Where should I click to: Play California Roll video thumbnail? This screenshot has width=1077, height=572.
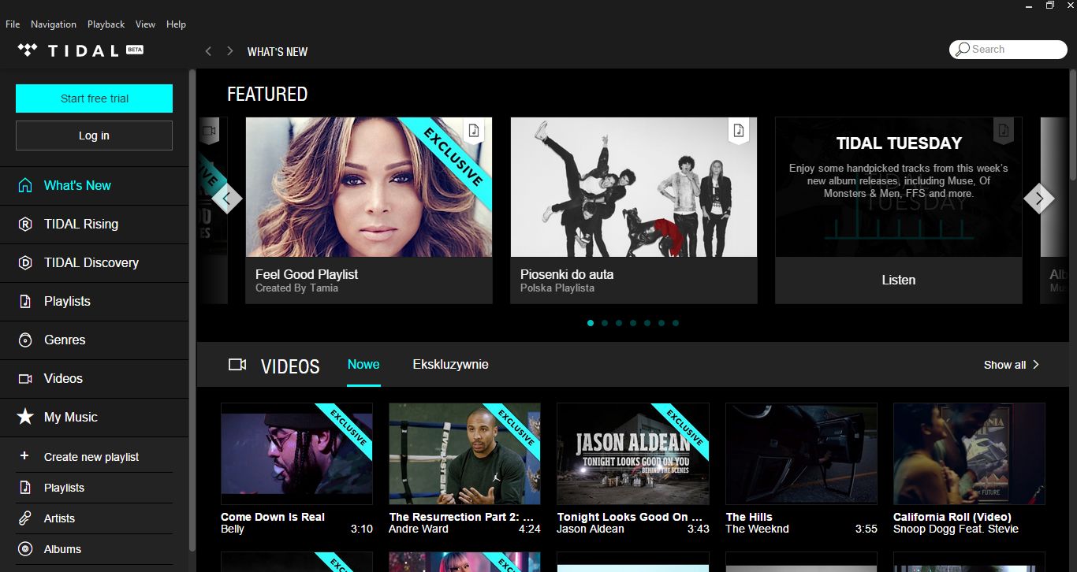[969, 454]
